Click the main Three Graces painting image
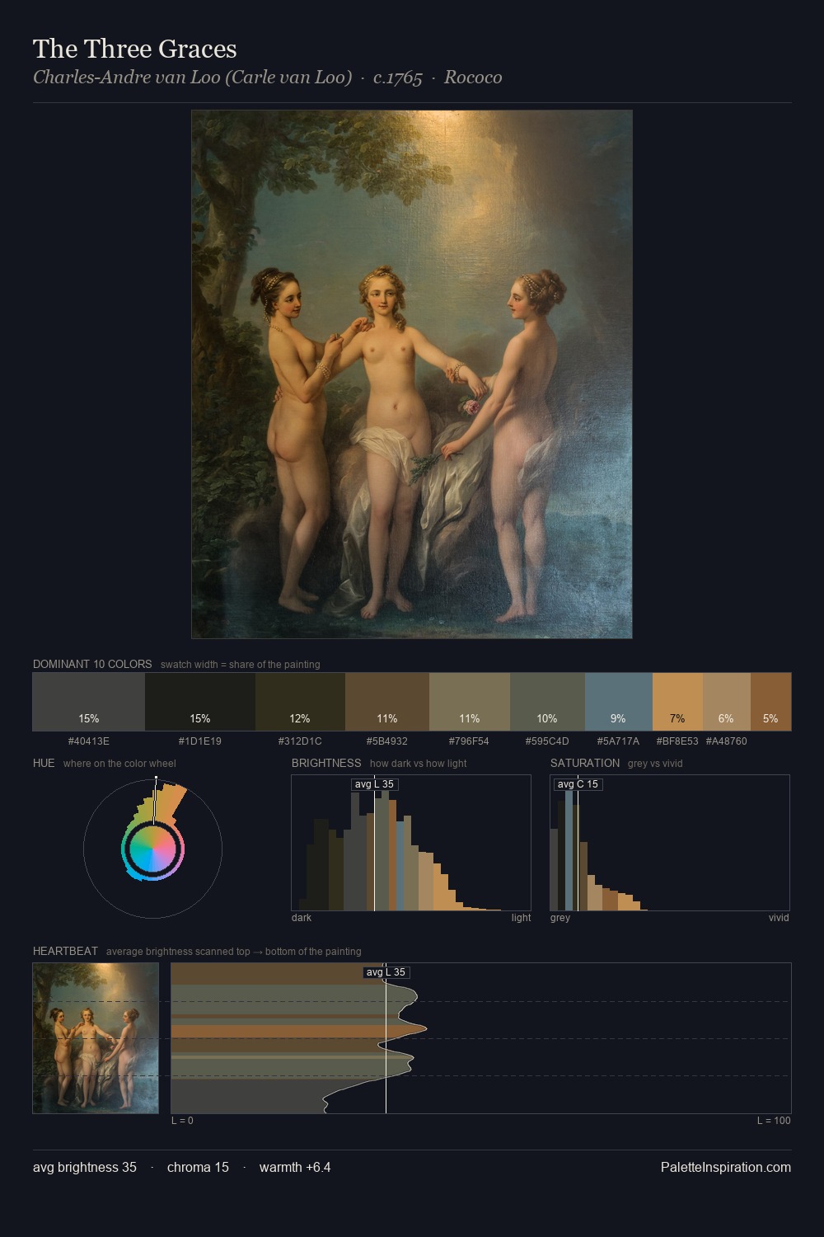Viewport: 824px width, 1237px height. [412, 374]
